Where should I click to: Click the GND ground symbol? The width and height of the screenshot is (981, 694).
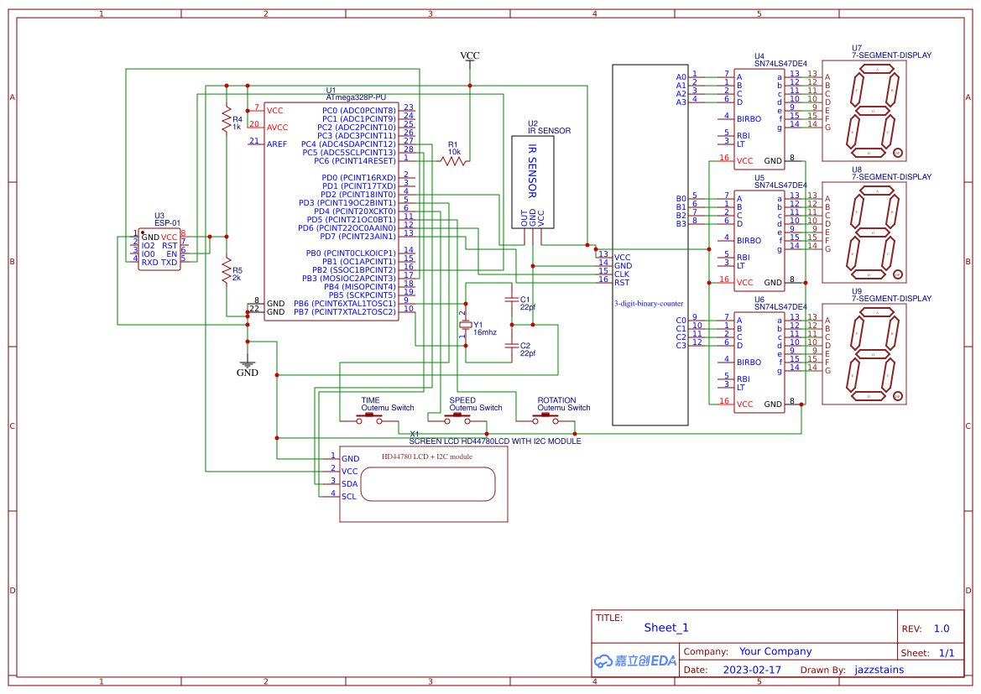[x=247, y=363]
